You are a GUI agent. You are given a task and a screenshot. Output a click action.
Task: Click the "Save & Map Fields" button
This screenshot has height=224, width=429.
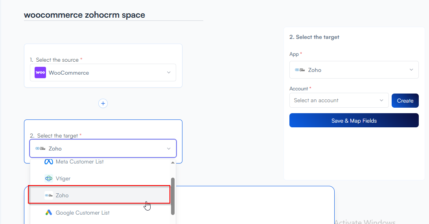pyautogui.click(x=354, y=121)
